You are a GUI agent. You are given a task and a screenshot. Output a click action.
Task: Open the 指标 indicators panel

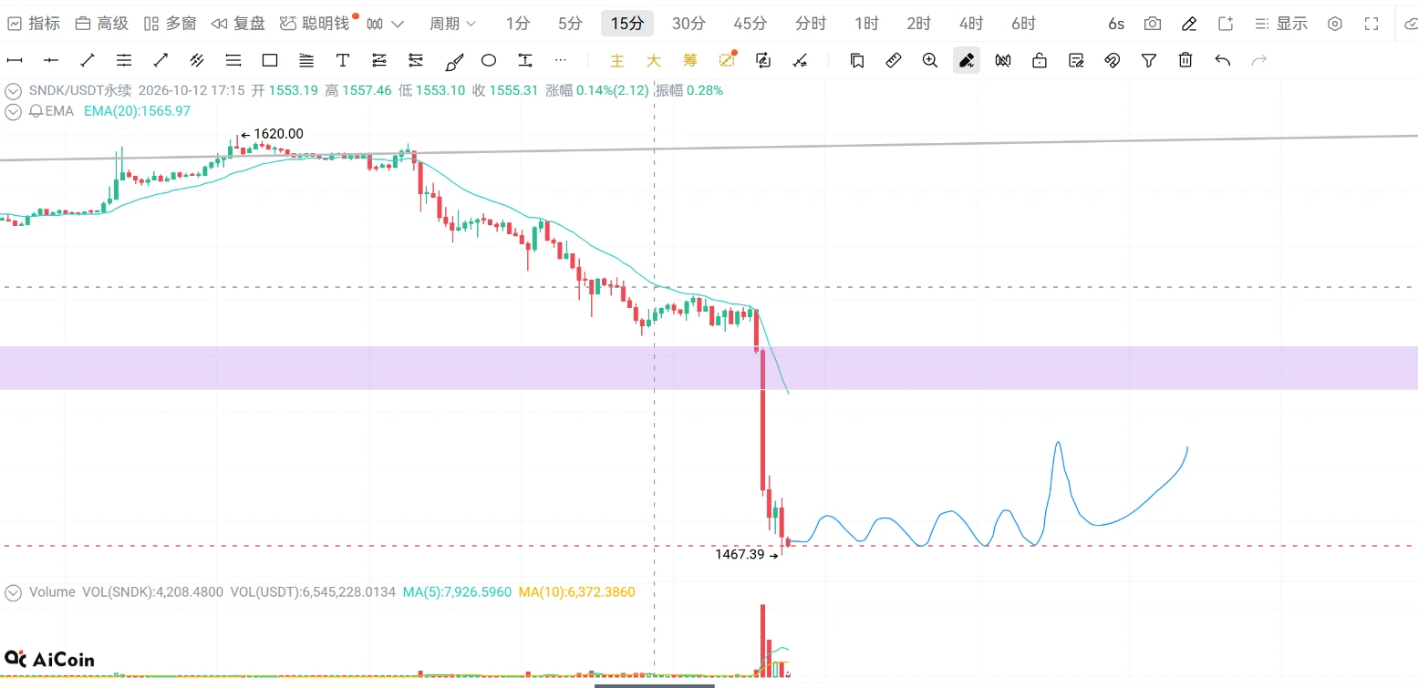(33, 24)
